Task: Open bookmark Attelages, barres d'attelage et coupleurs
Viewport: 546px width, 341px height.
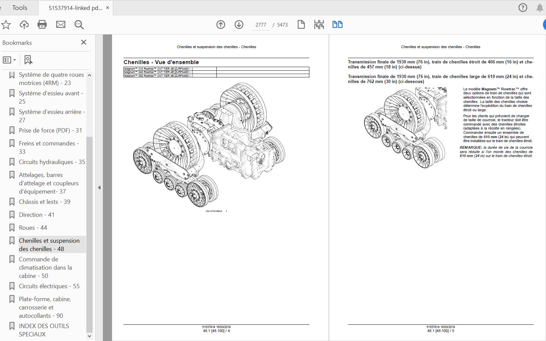Action: (49, 183)
